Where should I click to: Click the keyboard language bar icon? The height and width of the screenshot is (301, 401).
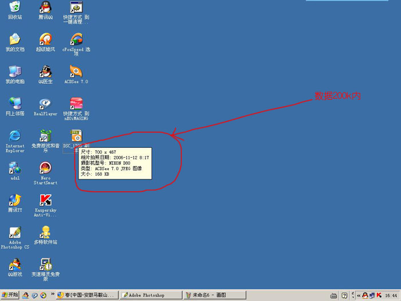pyautogui.click(x=333, y=296)
